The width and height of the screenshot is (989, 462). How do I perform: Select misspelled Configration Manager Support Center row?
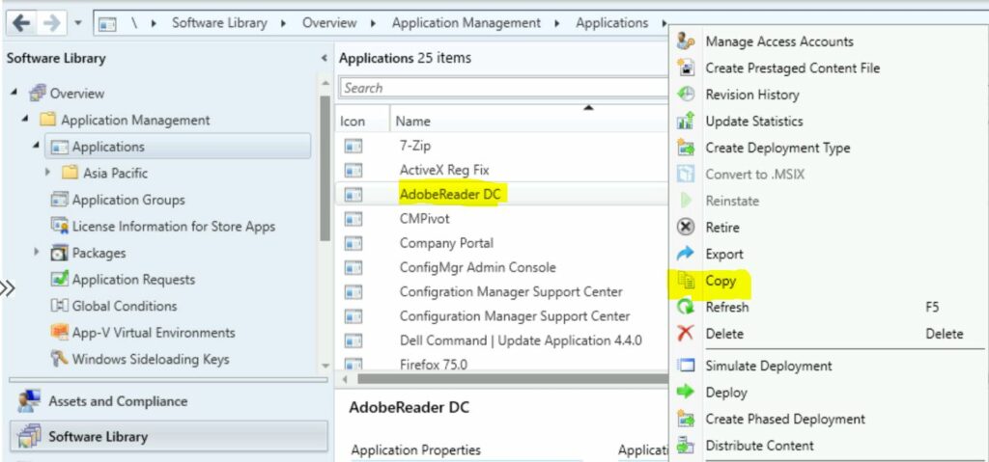[502, 292]
